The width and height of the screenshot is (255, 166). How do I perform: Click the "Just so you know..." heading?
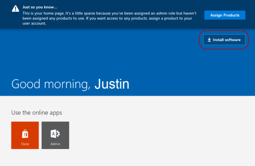(x=40, y=7)
